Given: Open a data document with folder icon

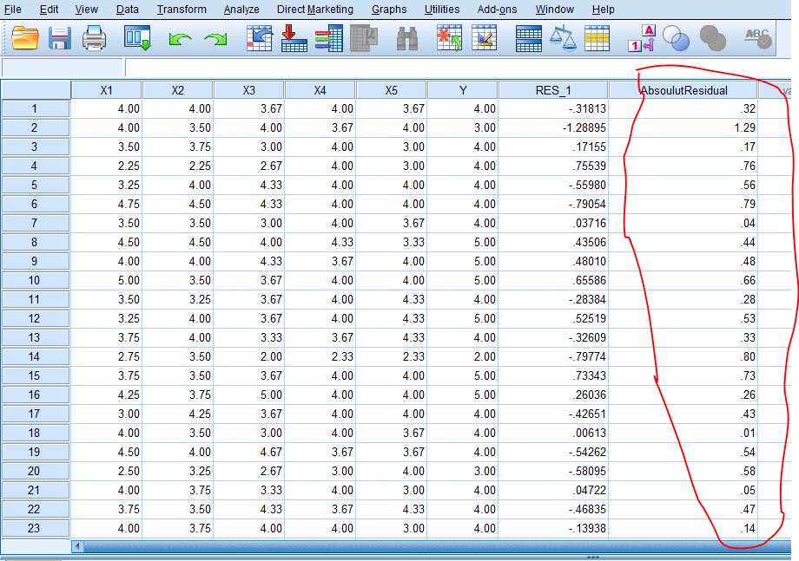Looking at the screenshot, I should [x=25, y=39].
